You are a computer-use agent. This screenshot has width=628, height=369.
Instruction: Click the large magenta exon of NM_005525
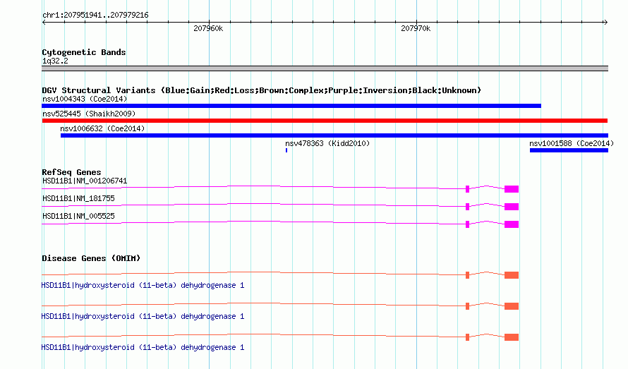point(512,224)
